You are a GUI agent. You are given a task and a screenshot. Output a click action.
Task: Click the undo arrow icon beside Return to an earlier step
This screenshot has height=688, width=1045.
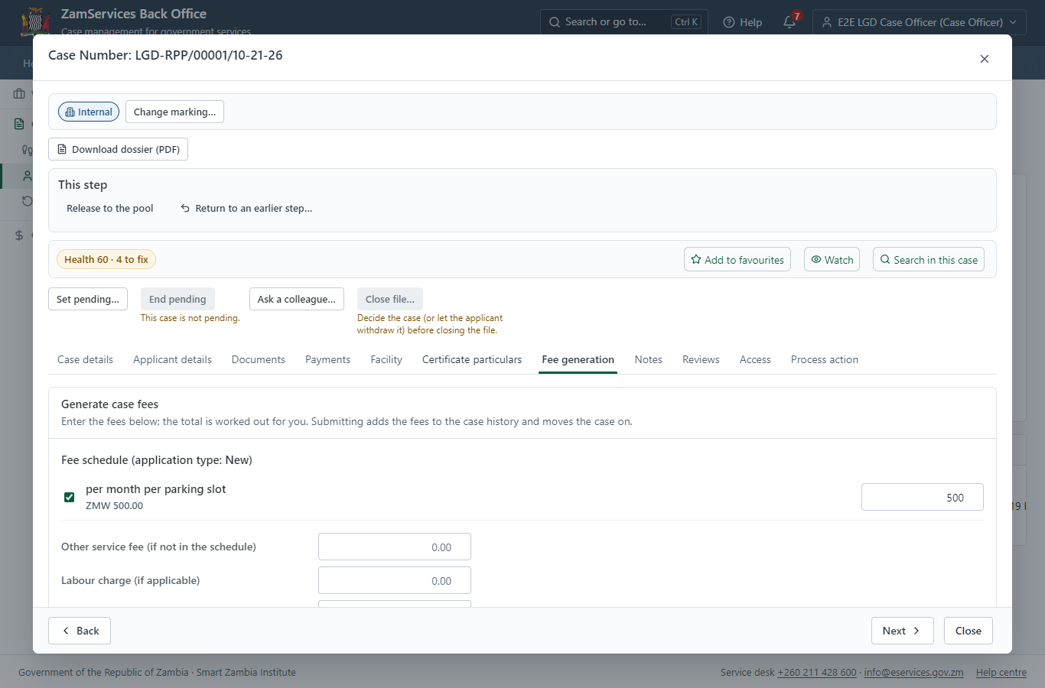185,208
